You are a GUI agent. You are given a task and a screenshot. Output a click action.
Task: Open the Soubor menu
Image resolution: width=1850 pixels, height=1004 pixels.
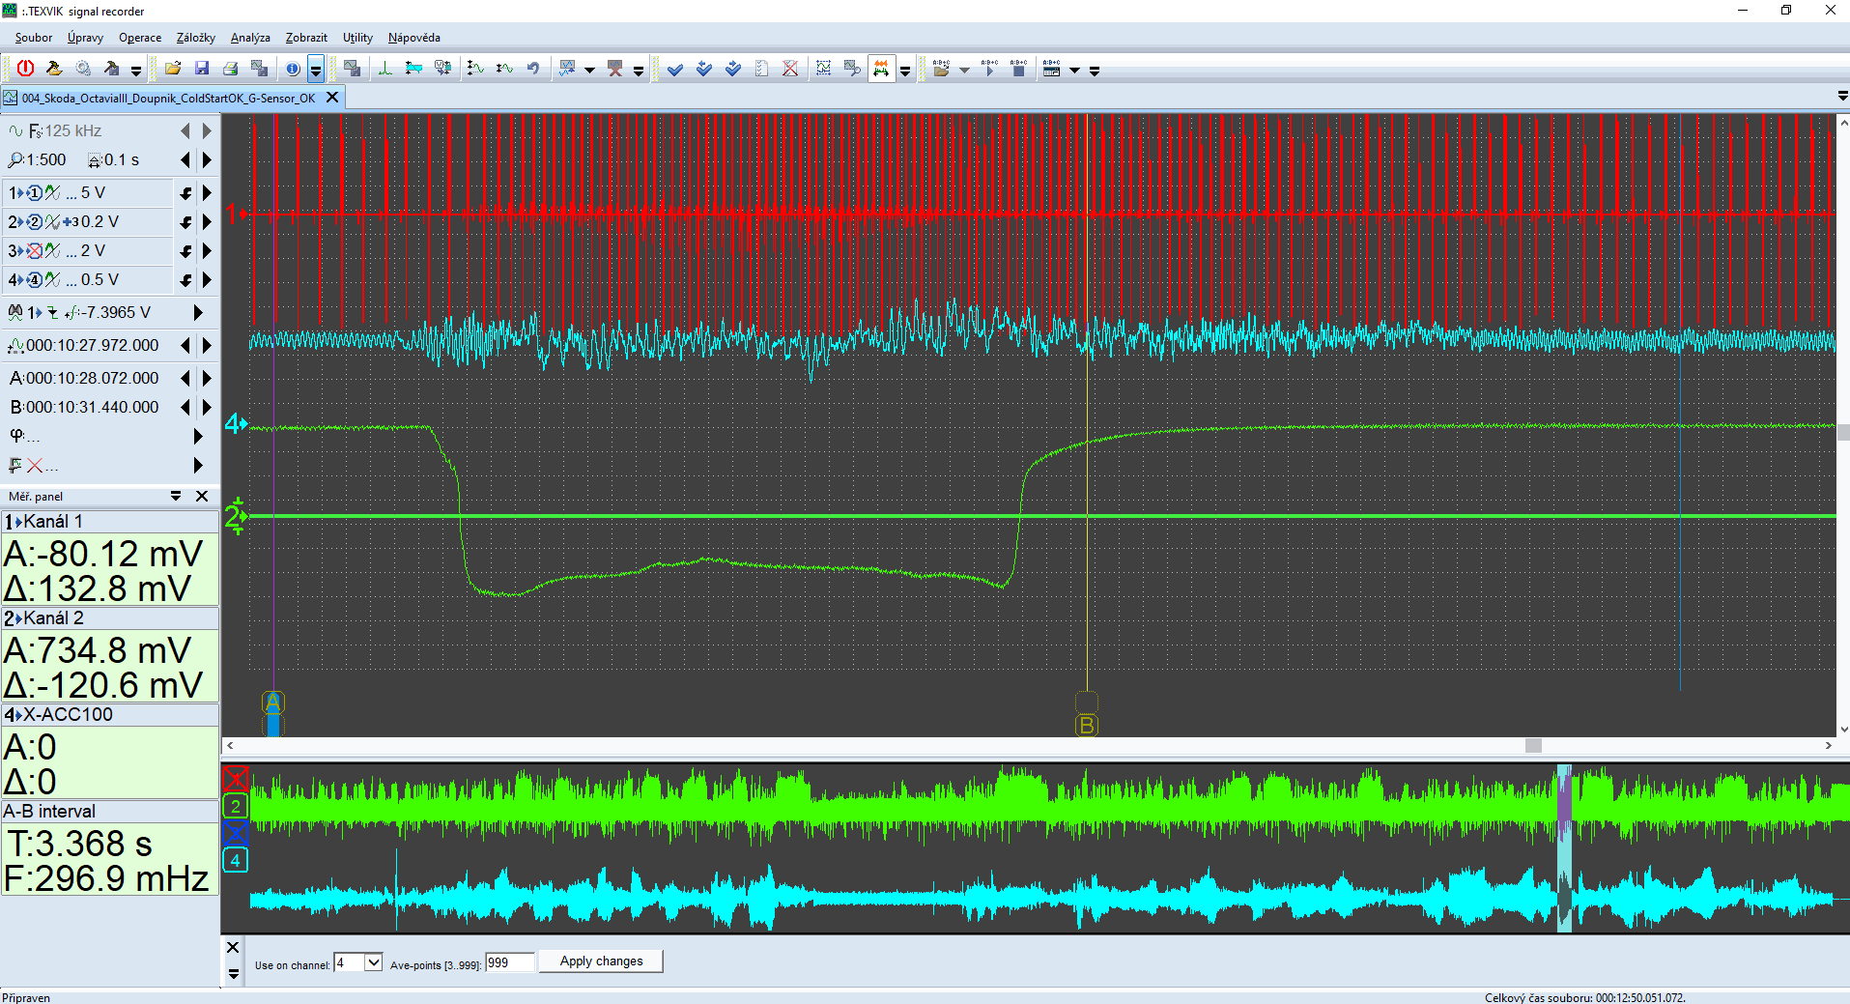click(x=34, y=38)
